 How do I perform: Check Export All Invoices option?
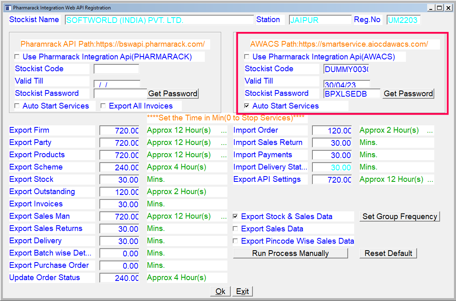pyautogui.click(x=103, y=106)
